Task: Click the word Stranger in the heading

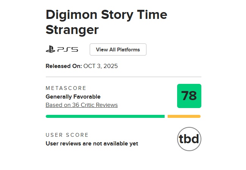Action: pyautogui.click(x=72, y=29)
